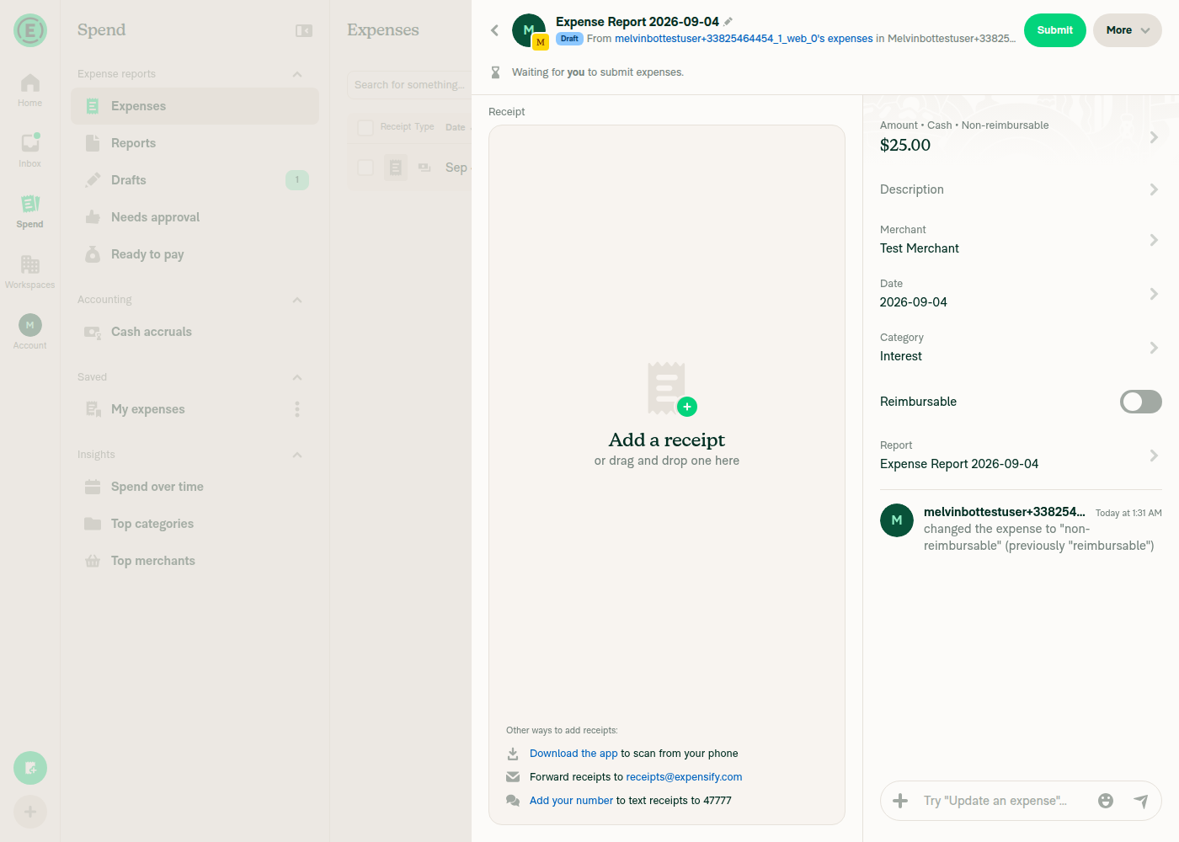Collapse the Accounting section
1179x842 pixels.
click(x=297, y=300)
